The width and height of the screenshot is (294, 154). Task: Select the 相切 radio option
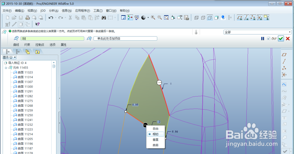coord(156,134)
